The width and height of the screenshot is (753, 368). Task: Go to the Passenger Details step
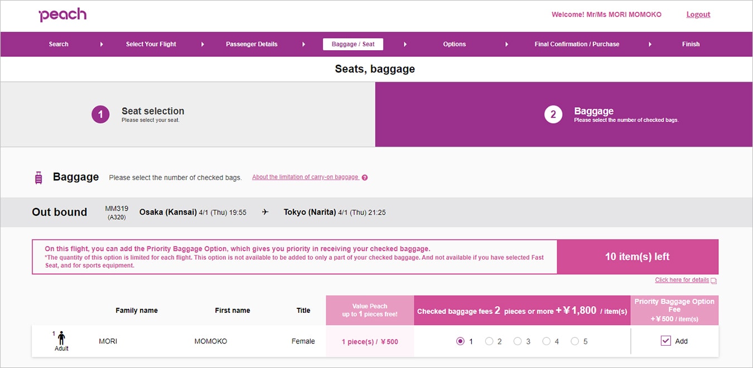(252, 44)
